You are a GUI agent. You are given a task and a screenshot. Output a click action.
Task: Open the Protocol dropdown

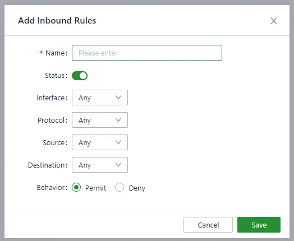100,120
